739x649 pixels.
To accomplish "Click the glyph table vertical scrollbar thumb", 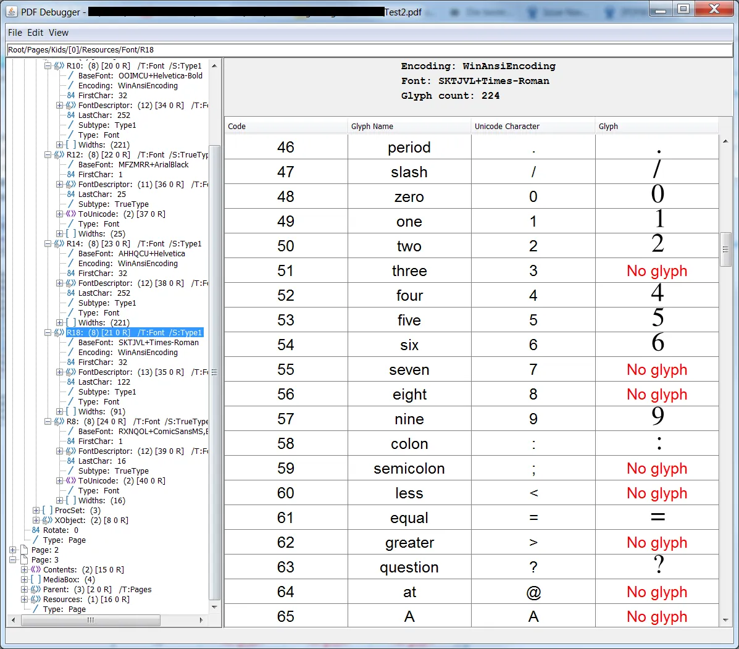I will tap(725, 249).
